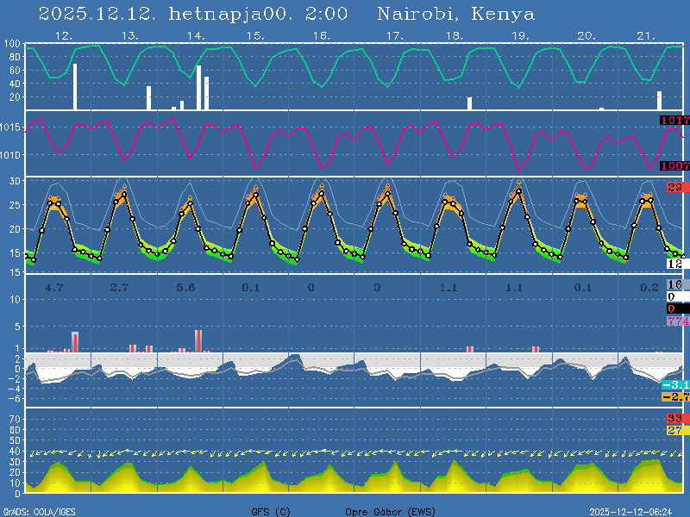This screenshot has width=690, height=517.
Task: Select day 12 on the date axis
Action: point(62,35)
